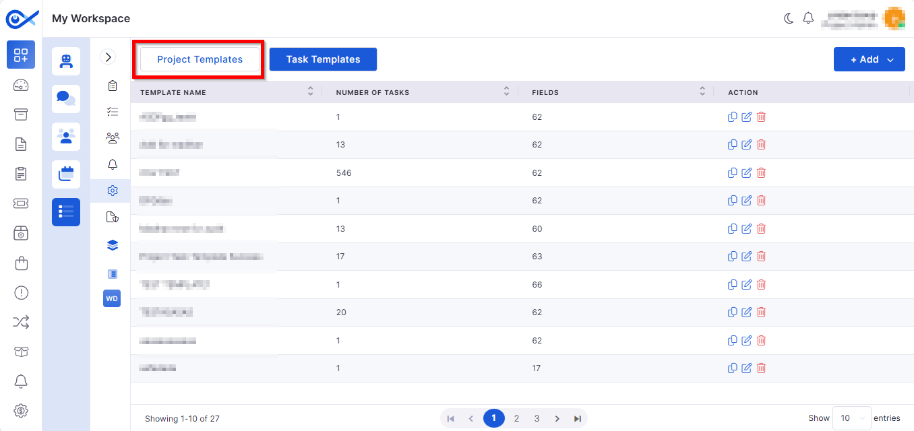
Task: Expand the collapsed side panel arrow
Action: [108, 57]
